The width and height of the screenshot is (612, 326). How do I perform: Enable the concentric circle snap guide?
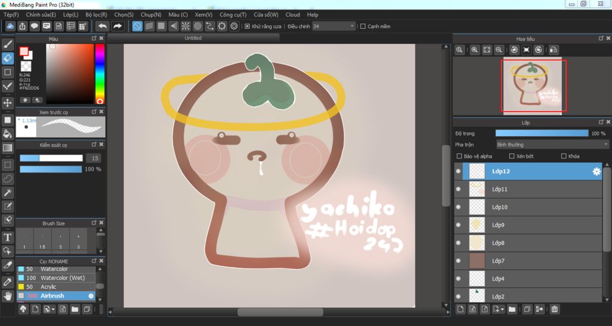point(198,26)
